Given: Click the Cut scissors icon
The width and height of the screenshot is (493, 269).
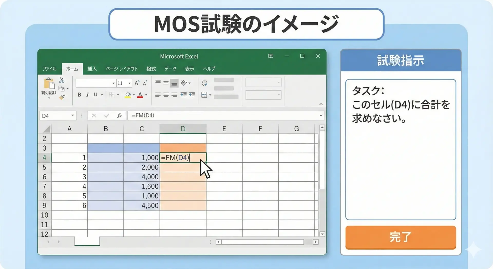Looking at the screenshot, I should (62, 80).
